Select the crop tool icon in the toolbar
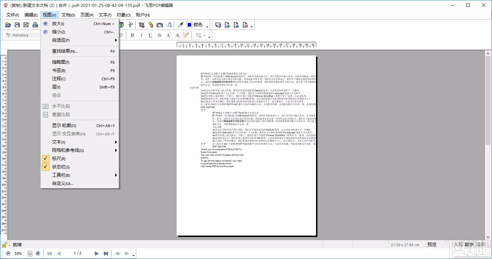The image size is (492, 259). (x=141, y=25)
